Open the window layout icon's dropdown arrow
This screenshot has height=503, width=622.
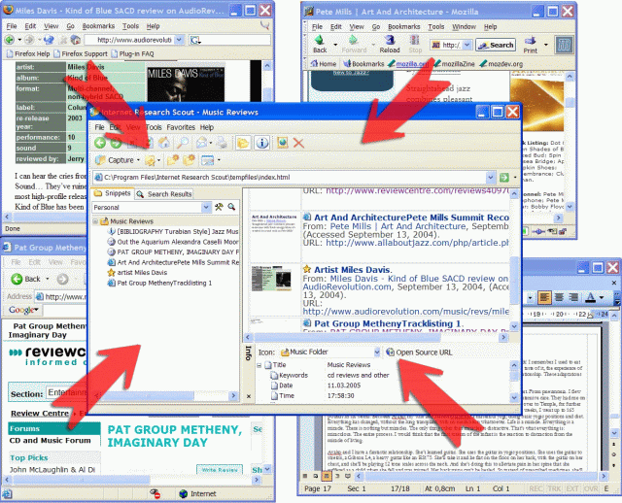[x=219, y=160]
